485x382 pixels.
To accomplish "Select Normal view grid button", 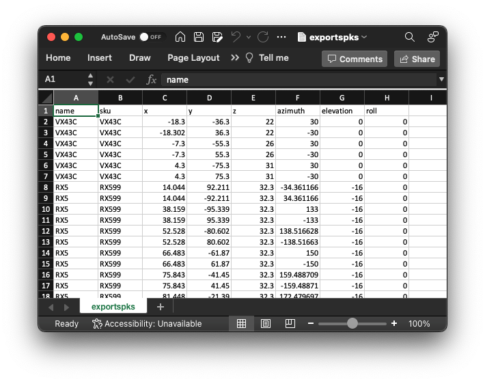I will pos(241,323).
